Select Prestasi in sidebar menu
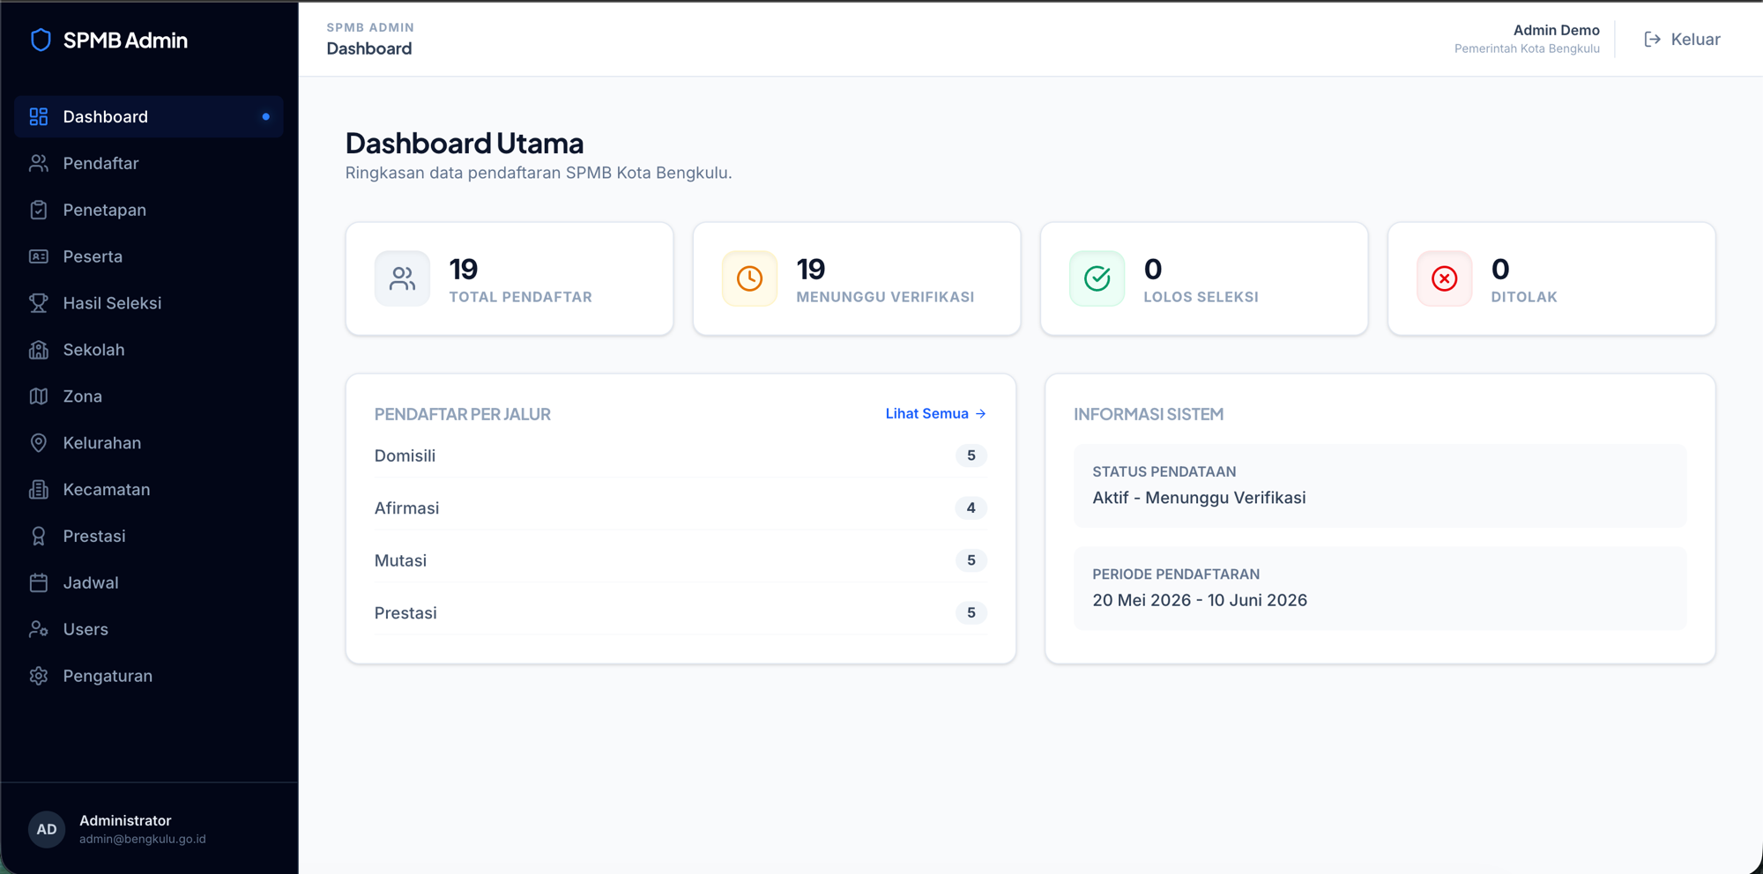Screen dimensions: 1763x874 [149, 537]
